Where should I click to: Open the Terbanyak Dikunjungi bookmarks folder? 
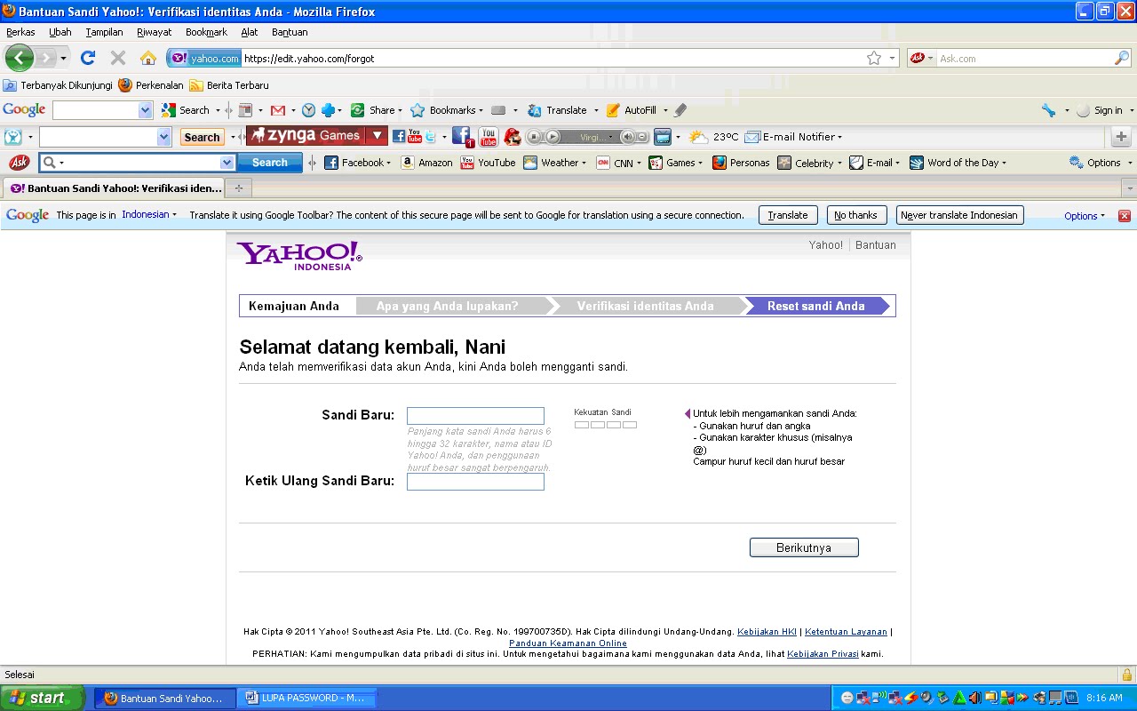(59, 85)
